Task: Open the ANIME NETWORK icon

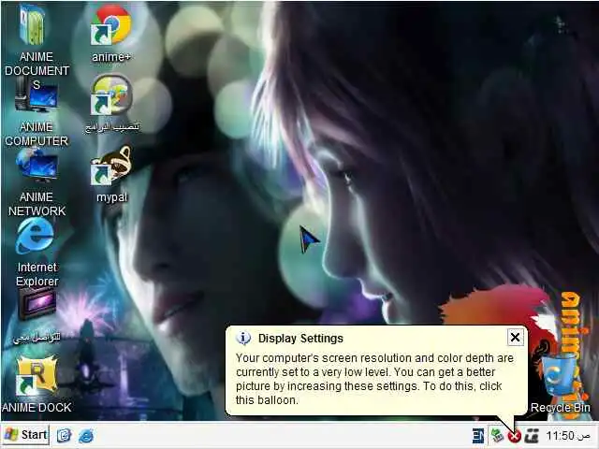Action: pyautogui.click(x=37, y=167)
